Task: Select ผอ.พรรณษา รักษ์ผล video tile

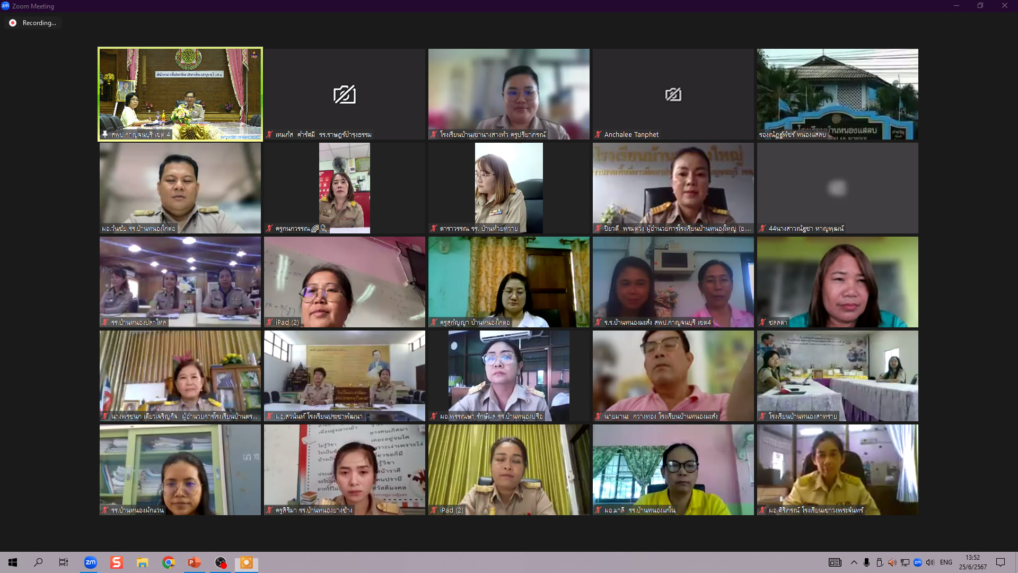Action: (x=509, y=376)
